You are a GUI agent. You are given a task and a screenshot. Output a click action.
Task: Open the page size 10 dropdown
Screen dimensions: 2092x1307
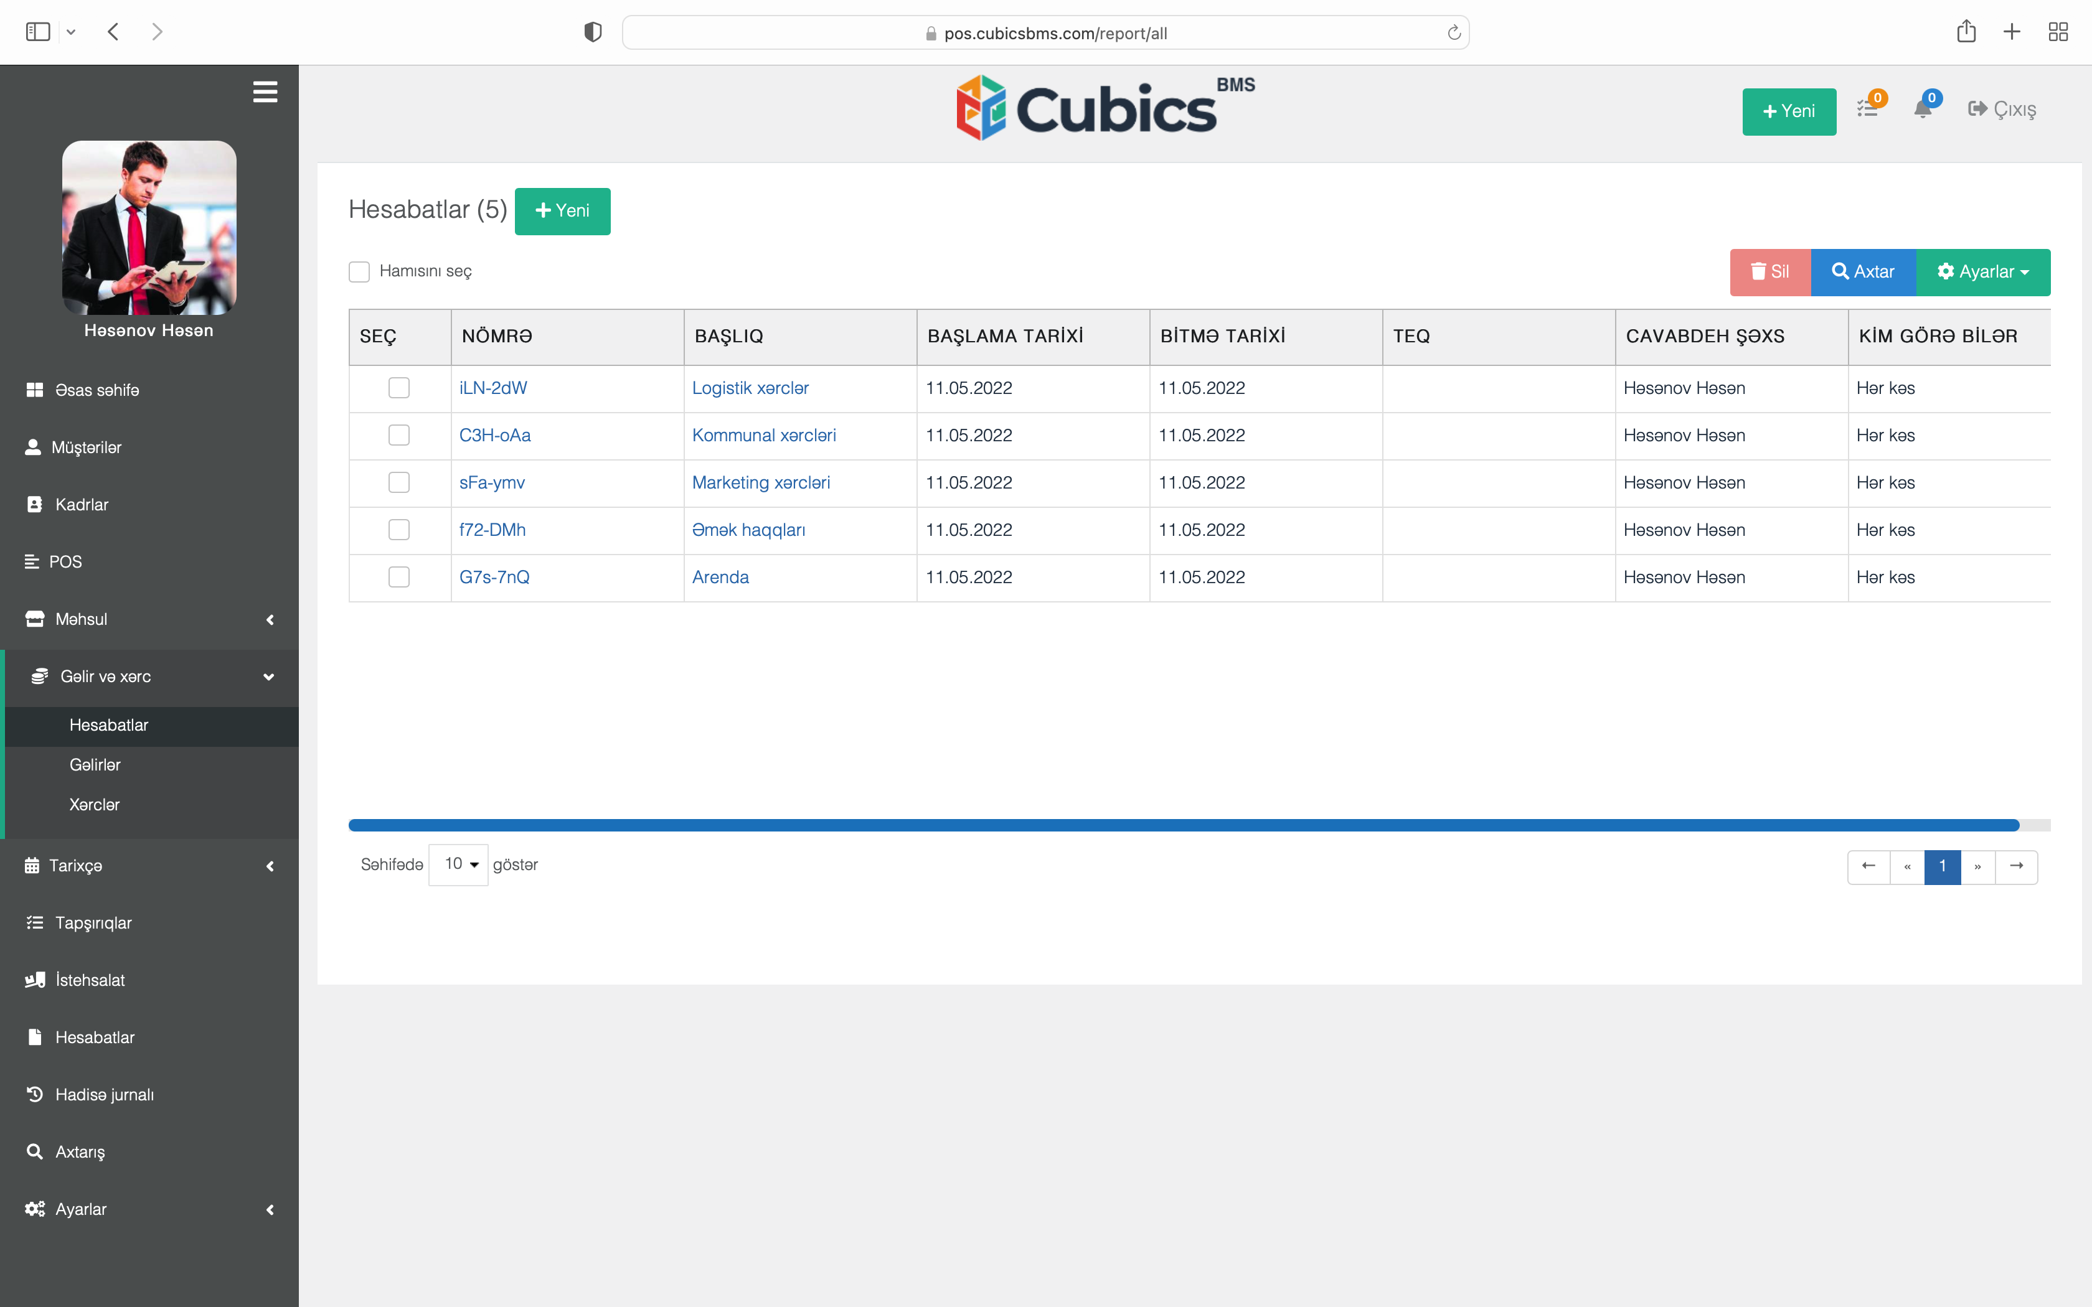459,864
